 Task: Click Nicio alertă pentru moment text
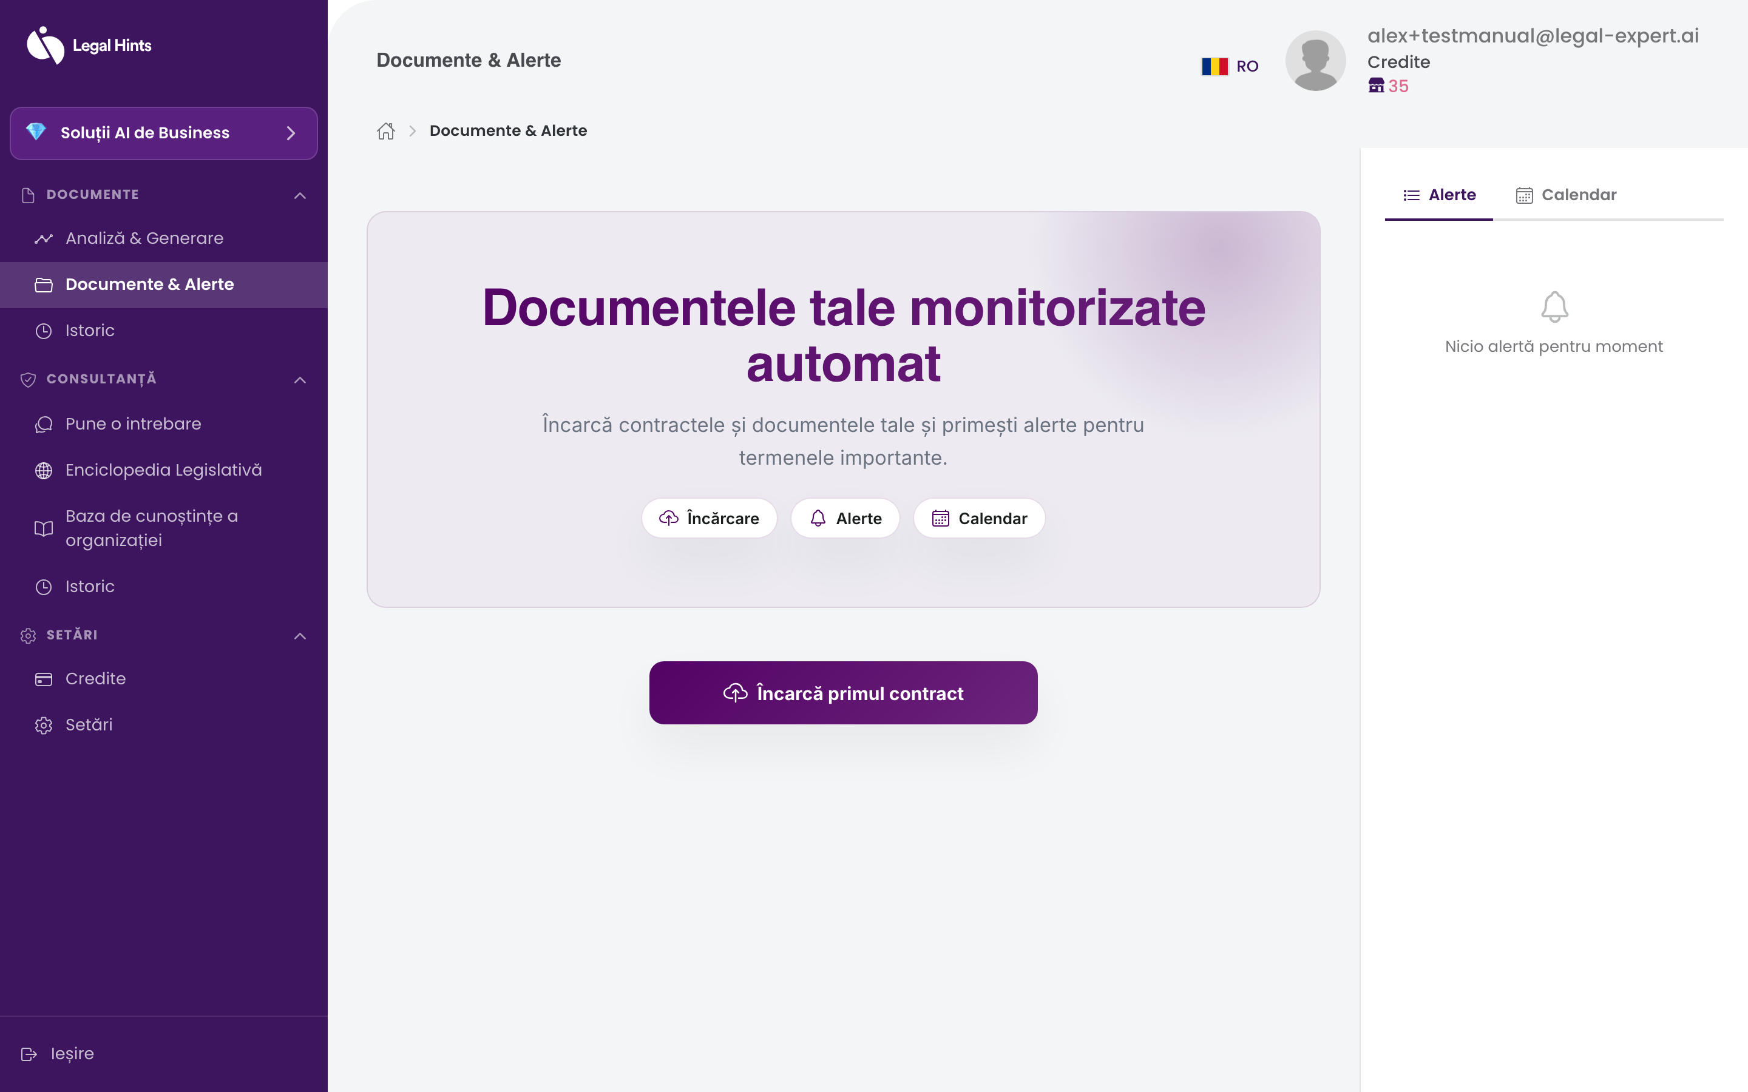tap(1554, 346)
